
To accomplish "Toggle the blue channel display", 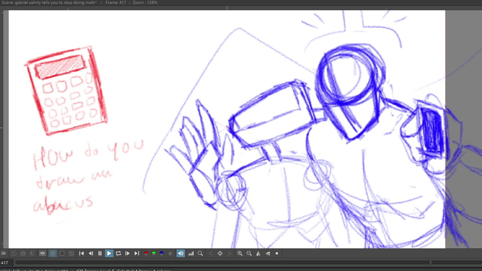I will pyautogui.click(x=162, y=253).
